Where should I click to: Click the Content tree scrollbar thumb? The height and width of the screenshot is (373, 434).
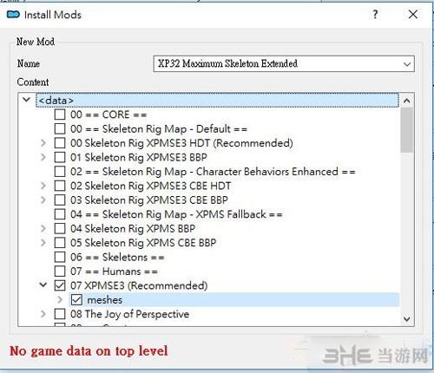tap(407, 130)
